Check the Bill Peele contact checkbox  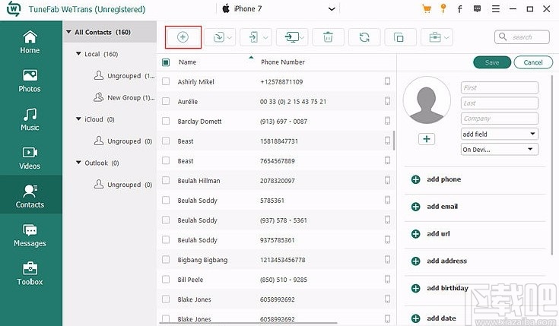[166, 280]
